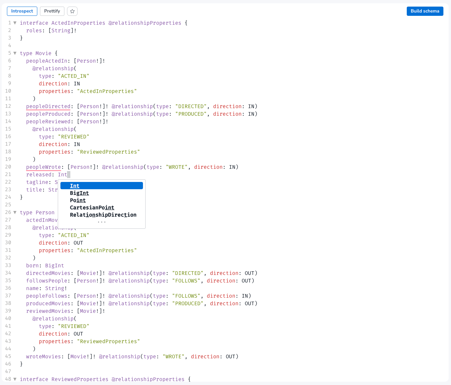Choose RelationshipDirection from autocomplete suggestions
The image size is (451, 385).
(x=102, y=215)
